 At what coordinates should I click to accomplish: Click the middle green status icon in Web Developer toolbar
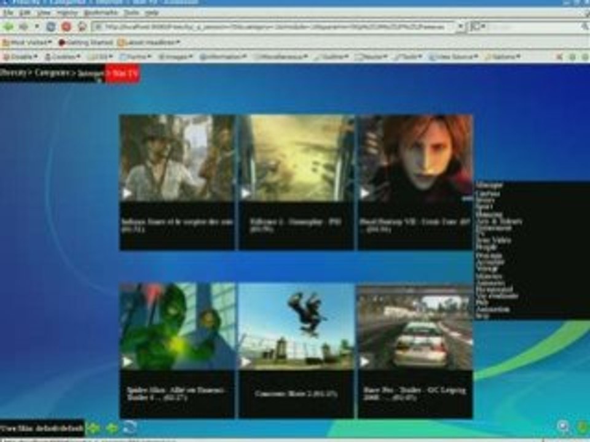[x=572, y=56]
